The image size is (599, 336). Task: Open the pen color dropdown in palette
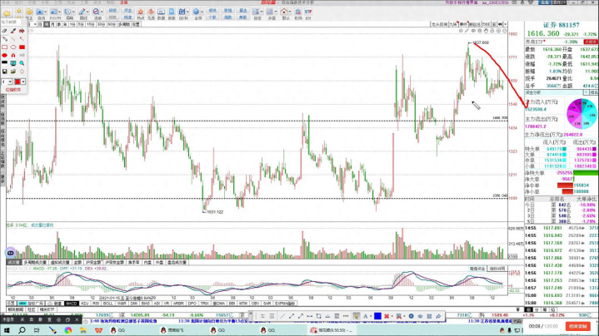[23, 82]
